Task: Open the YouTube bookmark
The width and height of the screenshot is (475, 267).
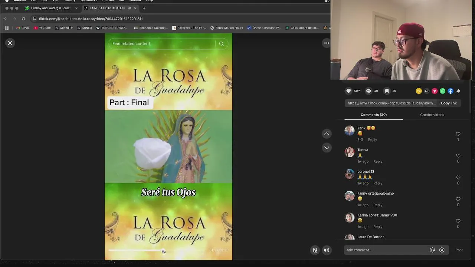Action: (x=42, y=28)
